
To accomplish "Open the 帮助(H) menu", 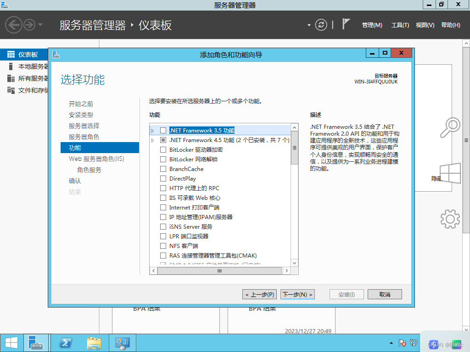I will click(x=451, y=25).
